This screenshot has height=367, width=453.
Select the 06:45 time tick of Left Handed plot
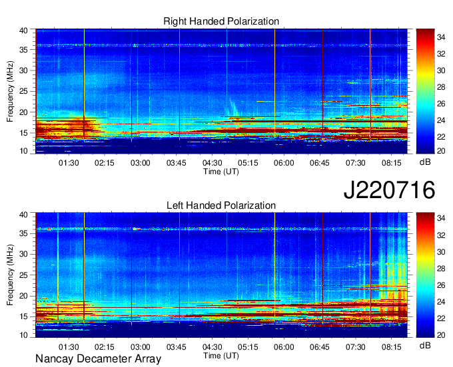(x=320, y=347)
